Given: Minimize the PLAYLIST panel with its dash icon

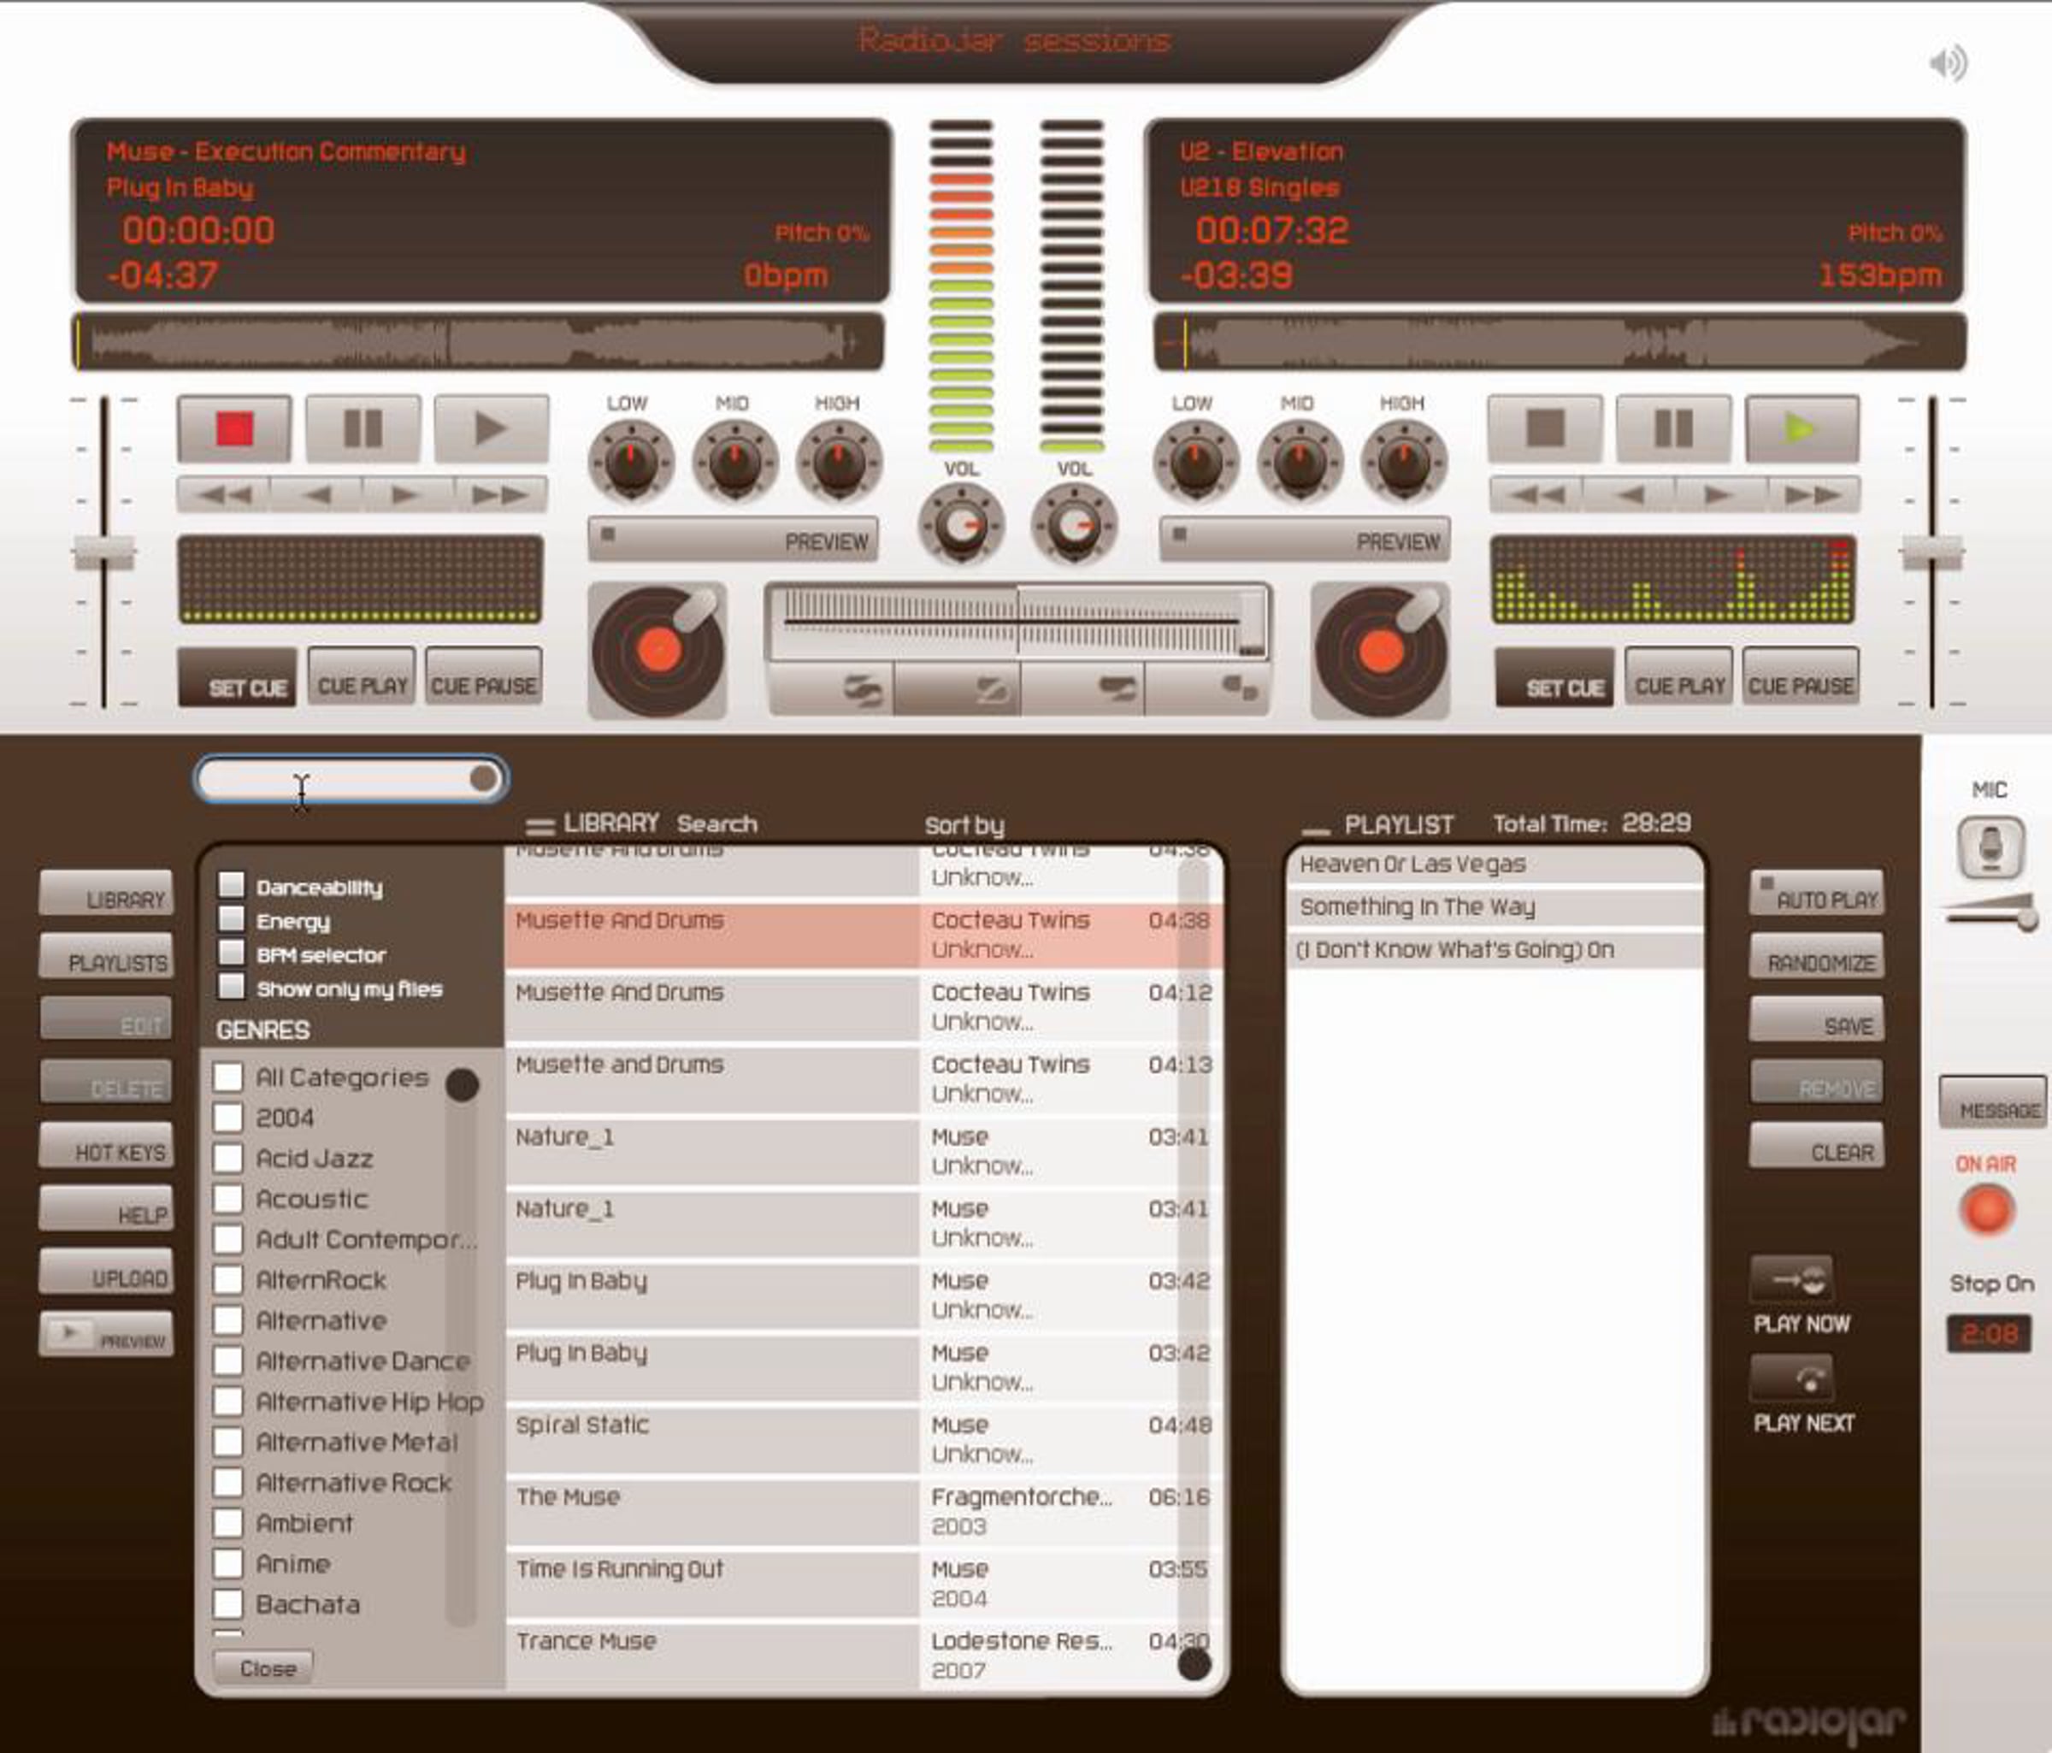Looking at the screenshot, I should 1316,831.
